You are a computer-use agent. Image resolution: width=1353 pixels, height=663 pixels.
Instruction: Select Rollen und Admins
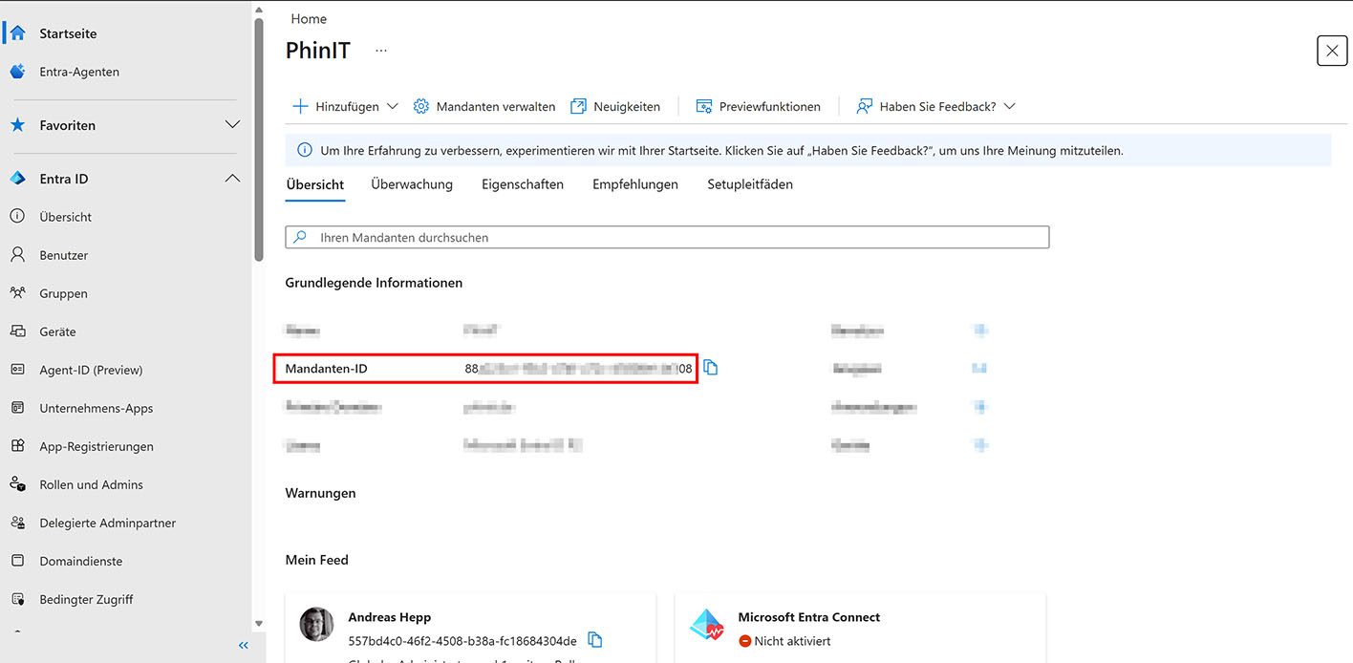click(91, 484)
